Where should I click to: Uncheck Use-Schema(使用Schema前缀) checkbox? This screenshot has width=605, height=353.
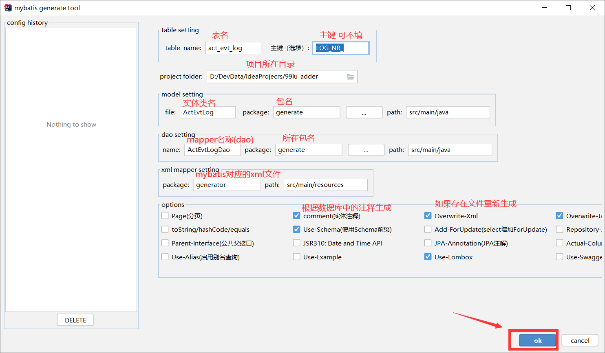pos(297,229)
